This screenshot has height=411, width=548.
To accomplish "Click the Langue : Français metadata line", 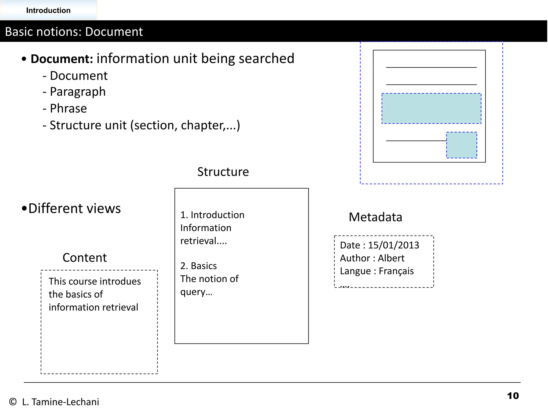I will pos(377,271).
